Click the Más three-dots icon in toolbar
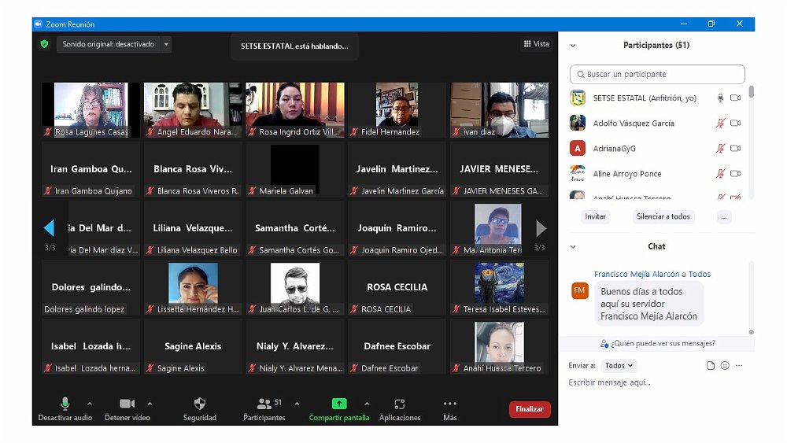The width and height of the screenshot is (787, 443). (x=449, y=404)
